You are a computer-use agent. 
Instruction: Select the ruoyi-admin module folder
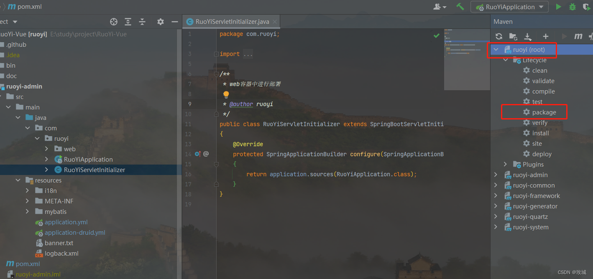(x=21, y=86)
